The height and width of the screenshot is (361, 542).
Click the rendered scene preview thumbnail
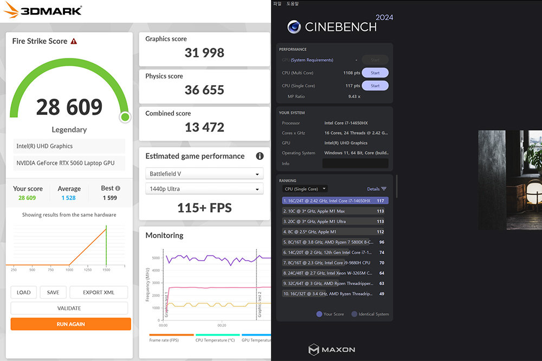510,180
